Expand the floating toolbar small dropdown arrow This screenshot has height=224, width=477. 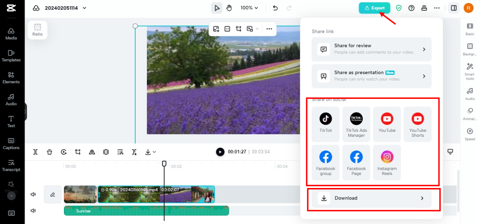tap(257, 29)
